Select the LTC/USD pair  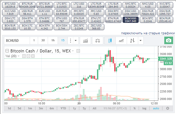[x=79, y=5]
